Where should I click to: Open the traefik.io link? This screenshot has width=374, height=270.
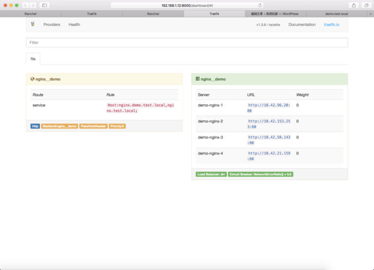point(332,24)
